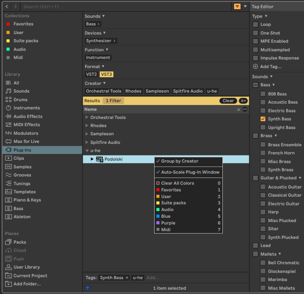Open Max for Live category
Image resolution: width=304 pixels, height=294 pixels.
pos(26,141)
